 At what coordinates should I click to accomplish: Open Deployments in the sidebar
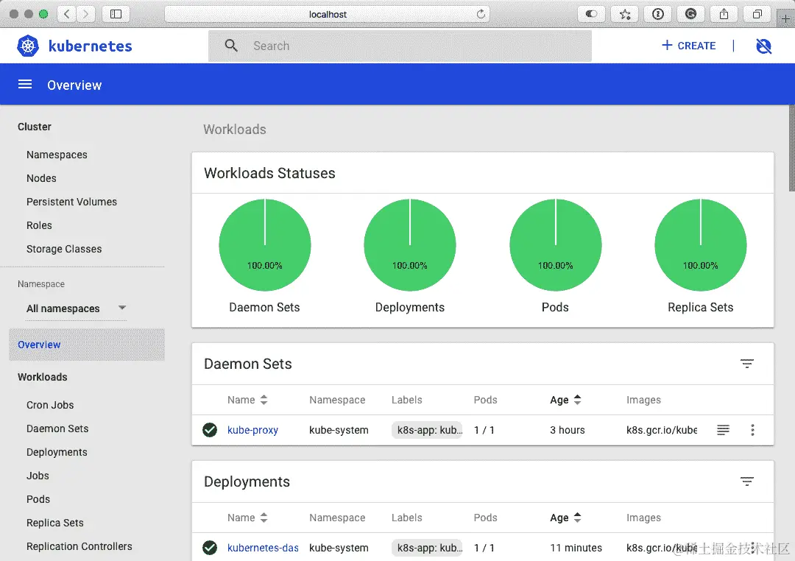[57, 452]
